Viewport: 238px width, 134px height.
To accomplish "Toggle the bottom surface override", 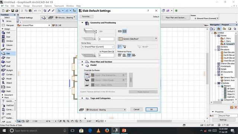I will point(87,85).
